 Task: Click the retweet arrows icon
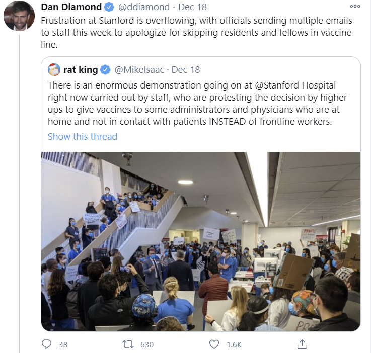coord(128,344)
